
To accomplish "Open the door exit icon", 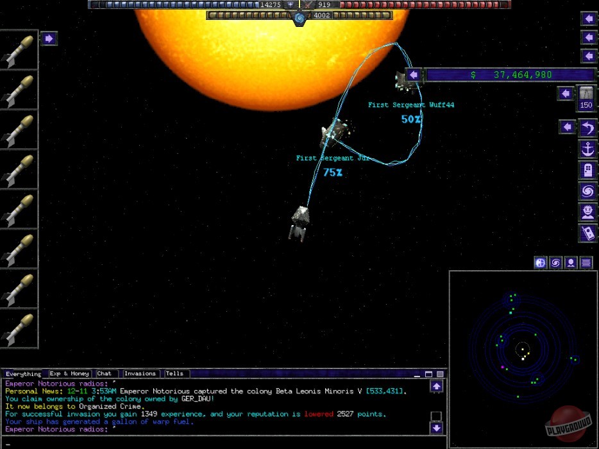I will coord(587,171).
